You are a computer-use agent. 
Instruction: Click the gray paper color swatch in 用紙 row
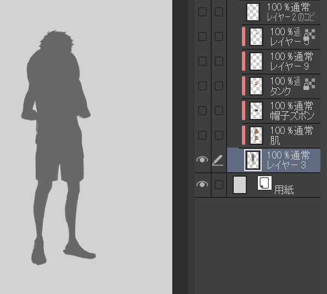click(240, 185)
